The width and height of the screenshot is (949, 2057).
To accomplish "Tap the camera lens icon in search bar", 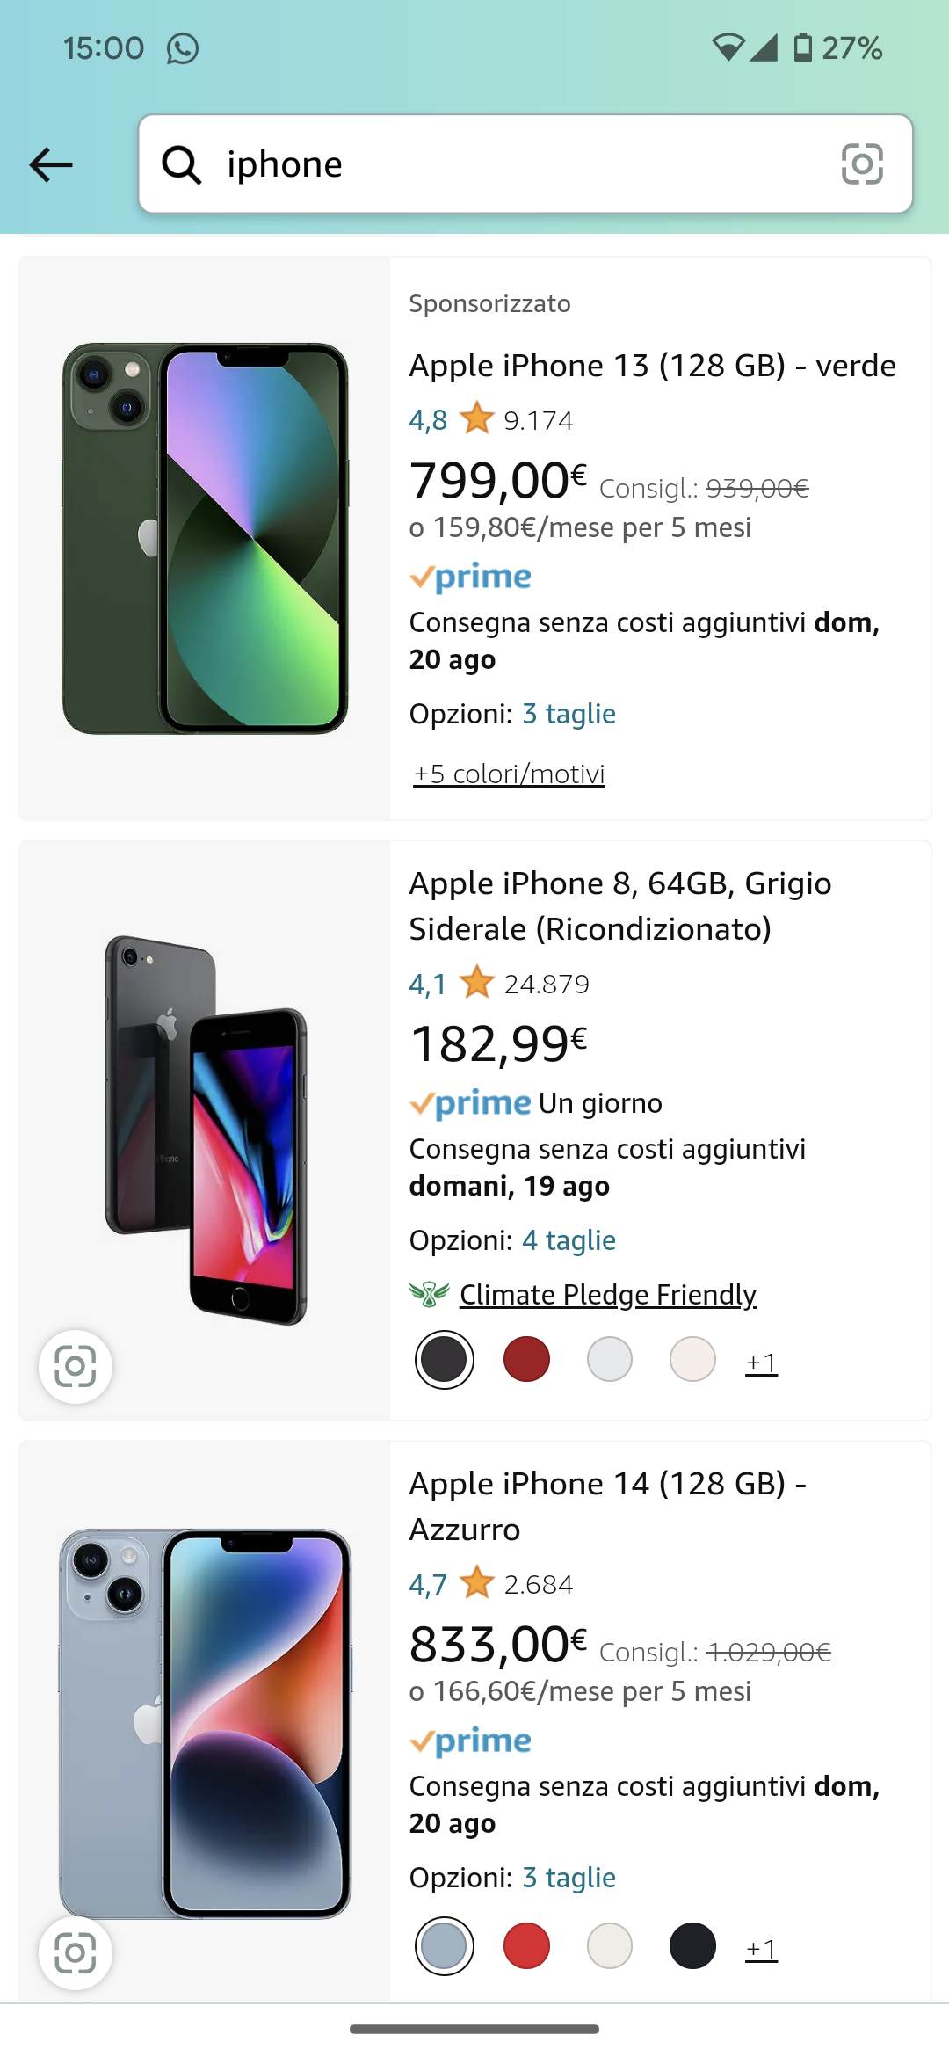I will pyautogui.click(x=862, y=164).
